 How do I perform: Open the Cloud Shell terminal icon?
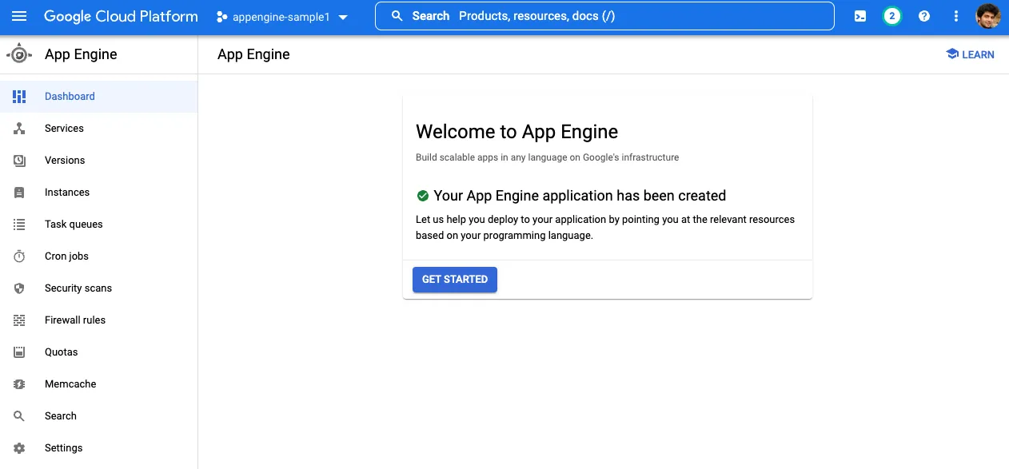[859, 16]
